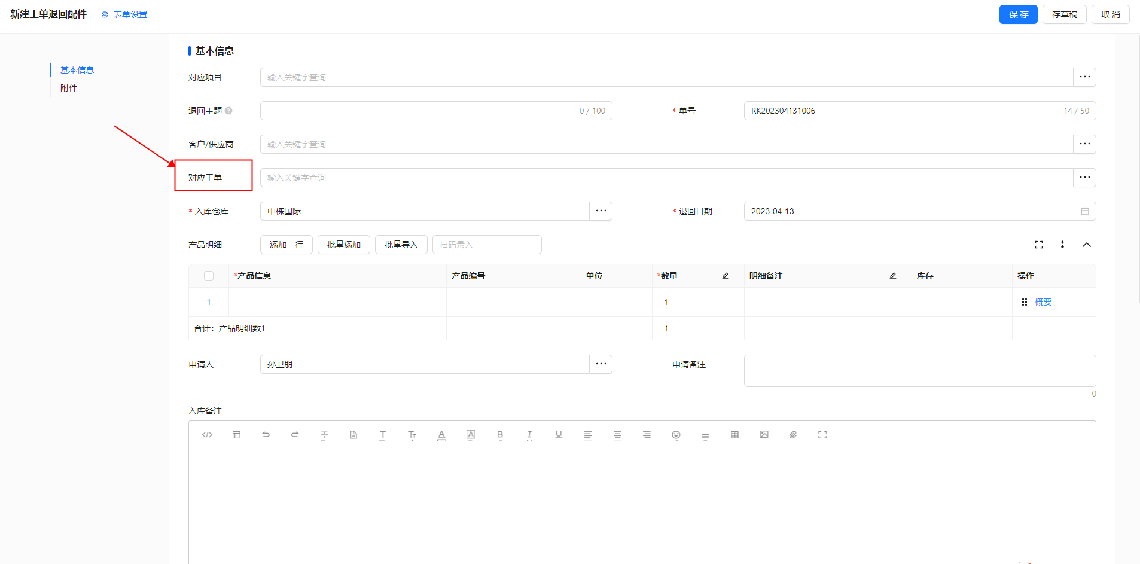Open 申请人 lookup ellipsis button
Image resolution: width=1140 pixels, height=564 pixels.
pos(601,364)
